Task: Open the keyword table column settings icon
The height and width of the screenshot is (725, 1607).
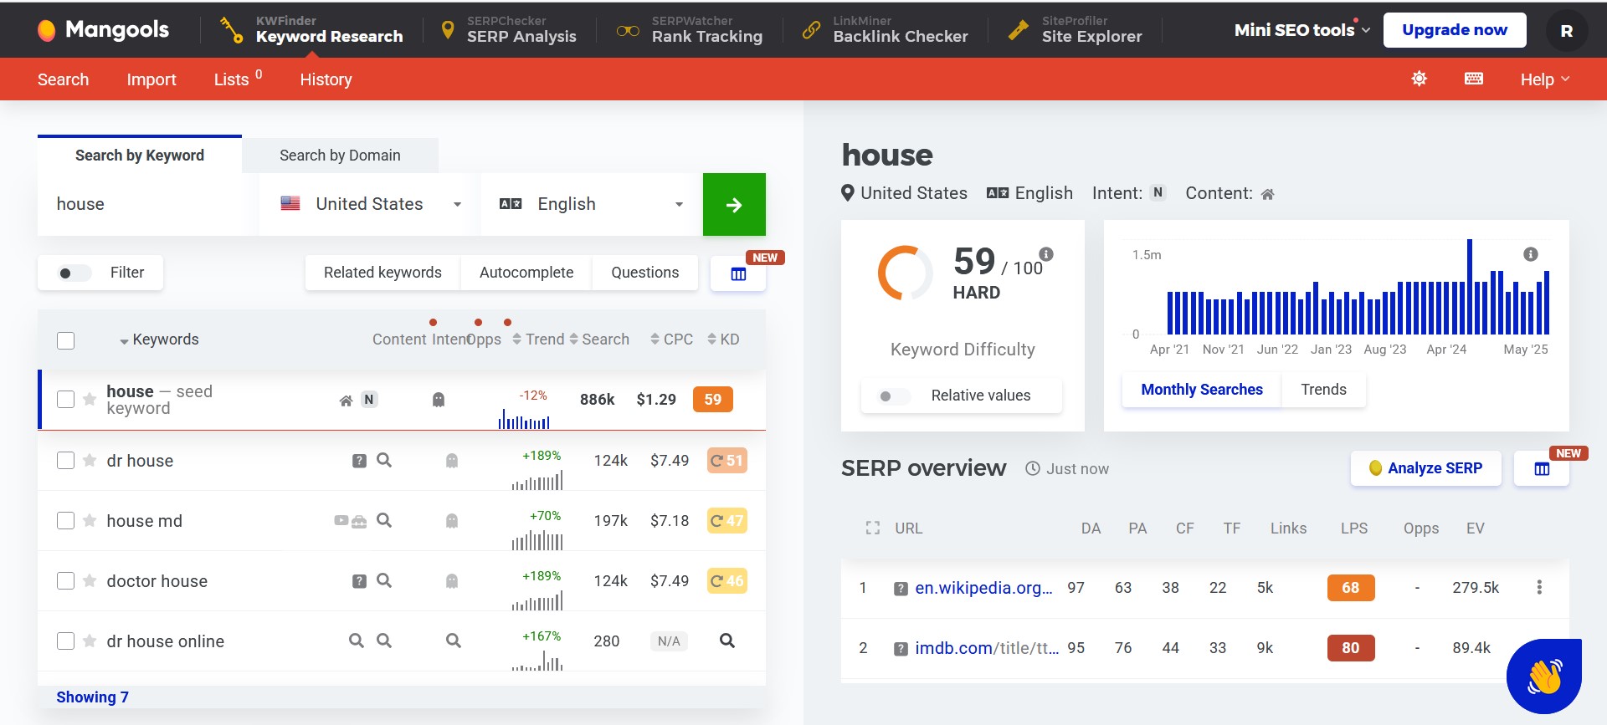Action: coord(737,274)
